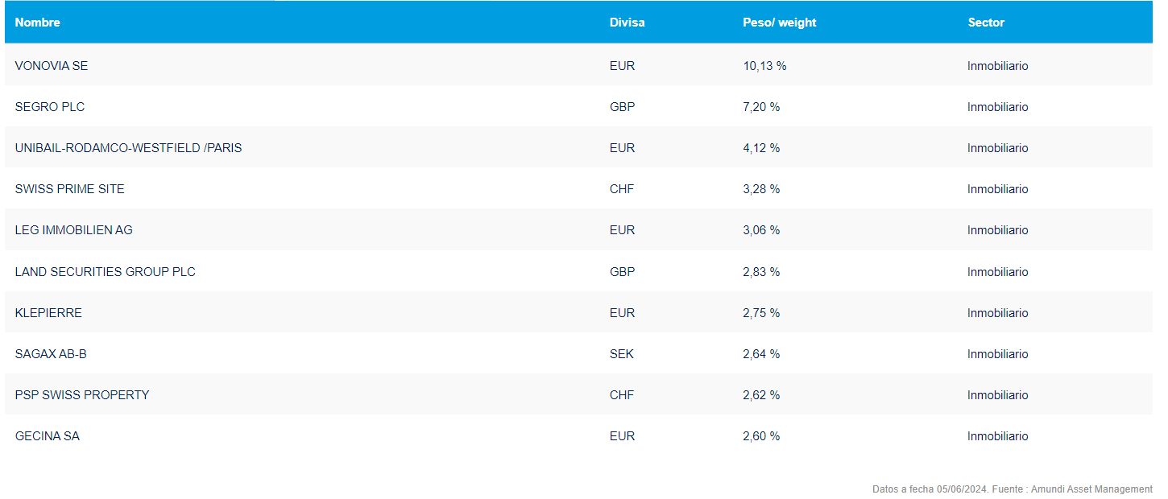The width and height of the screenshot is (1168, 499).
Task: Click the Divisa column header
Action: [627, 23]
